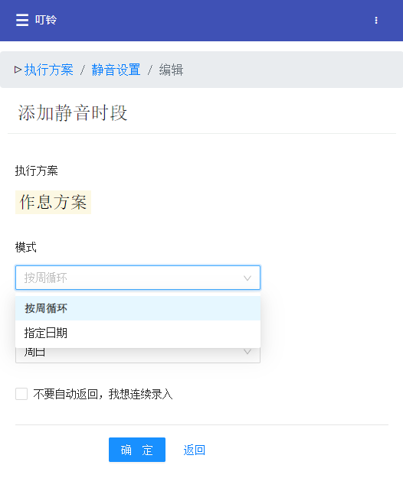Click the 叮铃 app title

coord(46,20)
